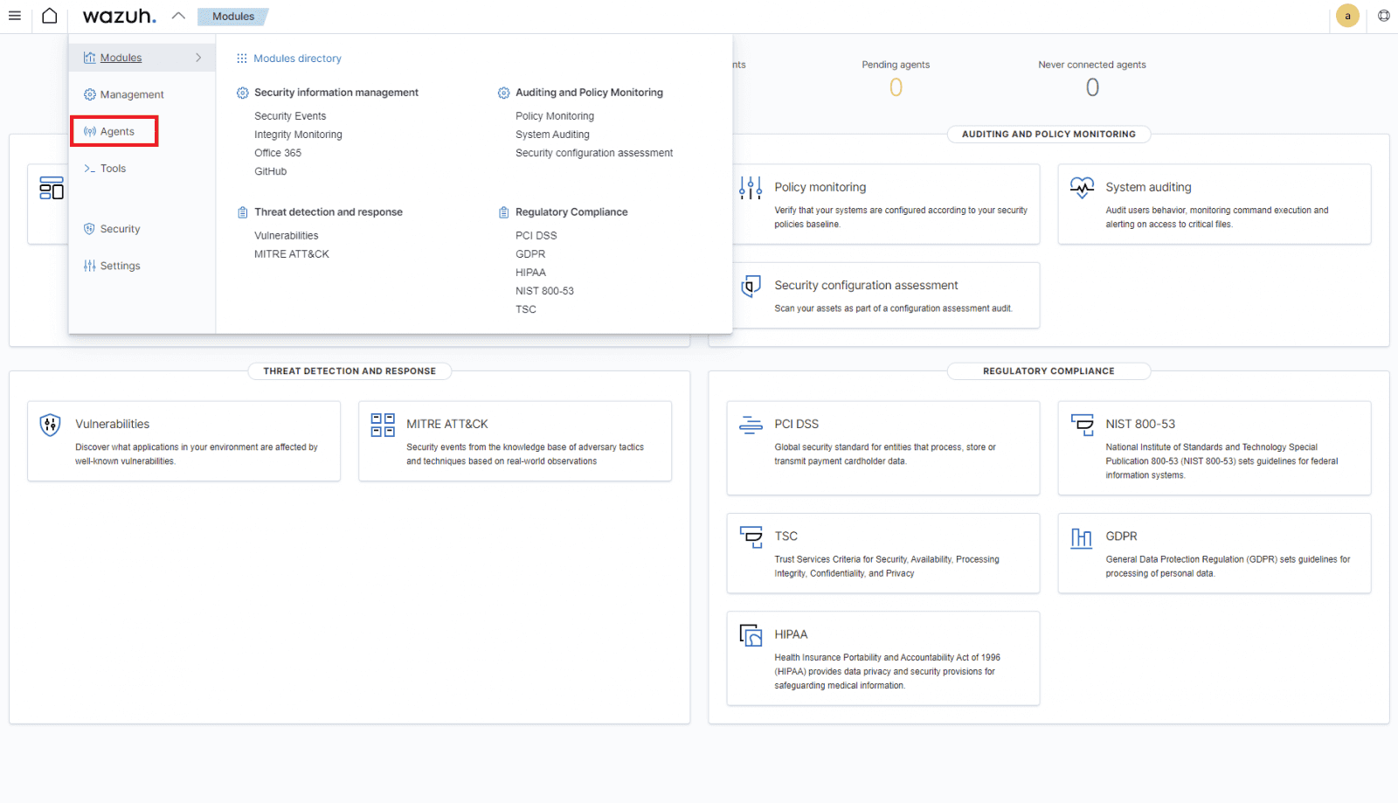The width and height of the screenshot is (1398, 803).
Task: Click the Pending agents count
Action: pos(896,87)
